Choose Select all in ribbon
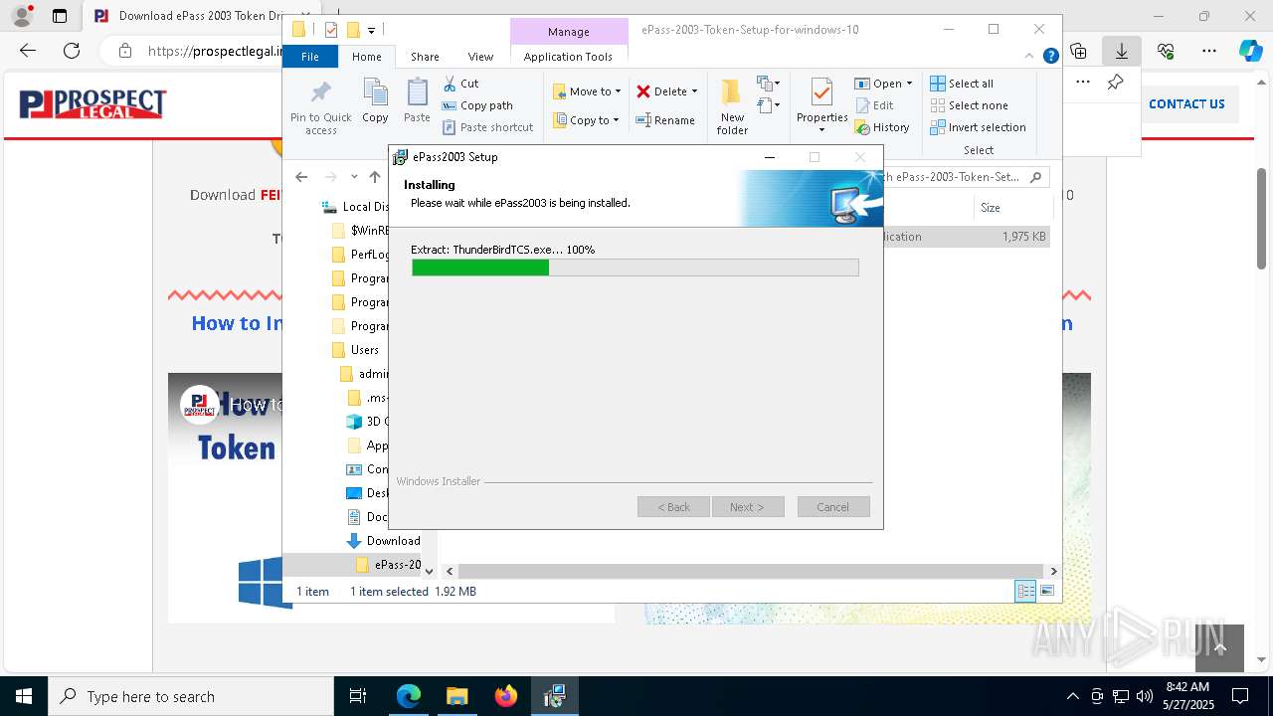This screenshot has width=1273, height=716. [x=962, y=84]
